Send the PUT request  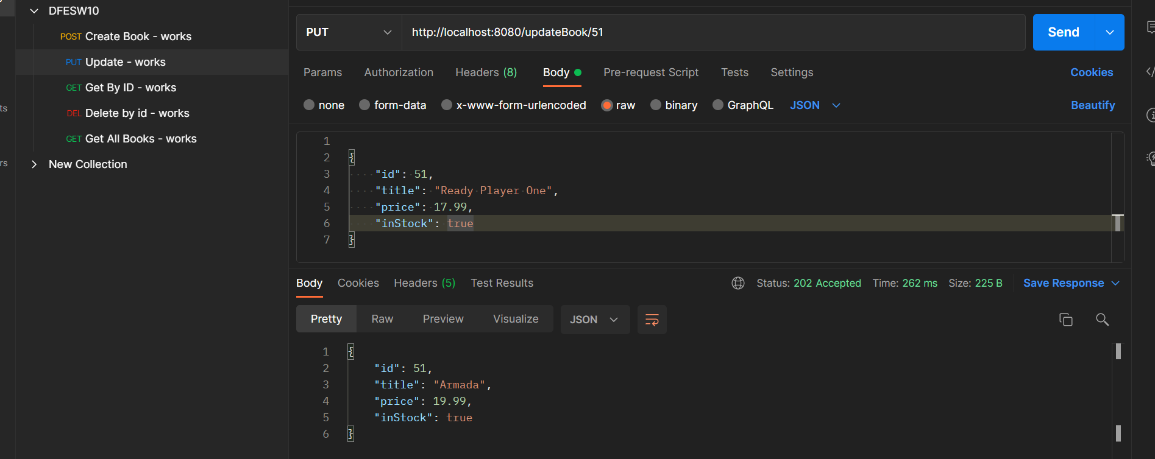[1064, 32]
